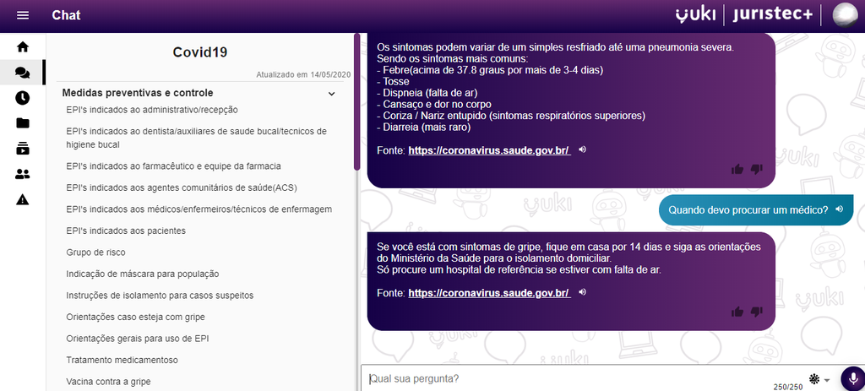Select EPI's indicados aos agentes comunitários
The height and width of the screenshot is (391, 865).
182,187
